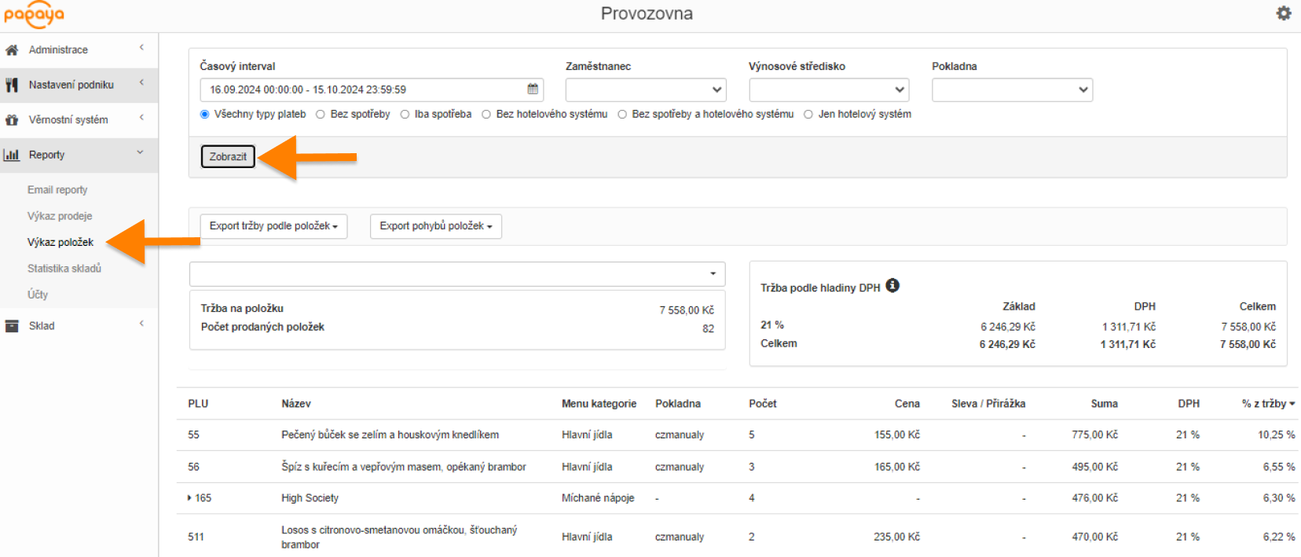Click the Nastavení podniku cutlery icon
Image resolution: width=1301 pixels, height=557 pixels.
click(x=12, y=85)
